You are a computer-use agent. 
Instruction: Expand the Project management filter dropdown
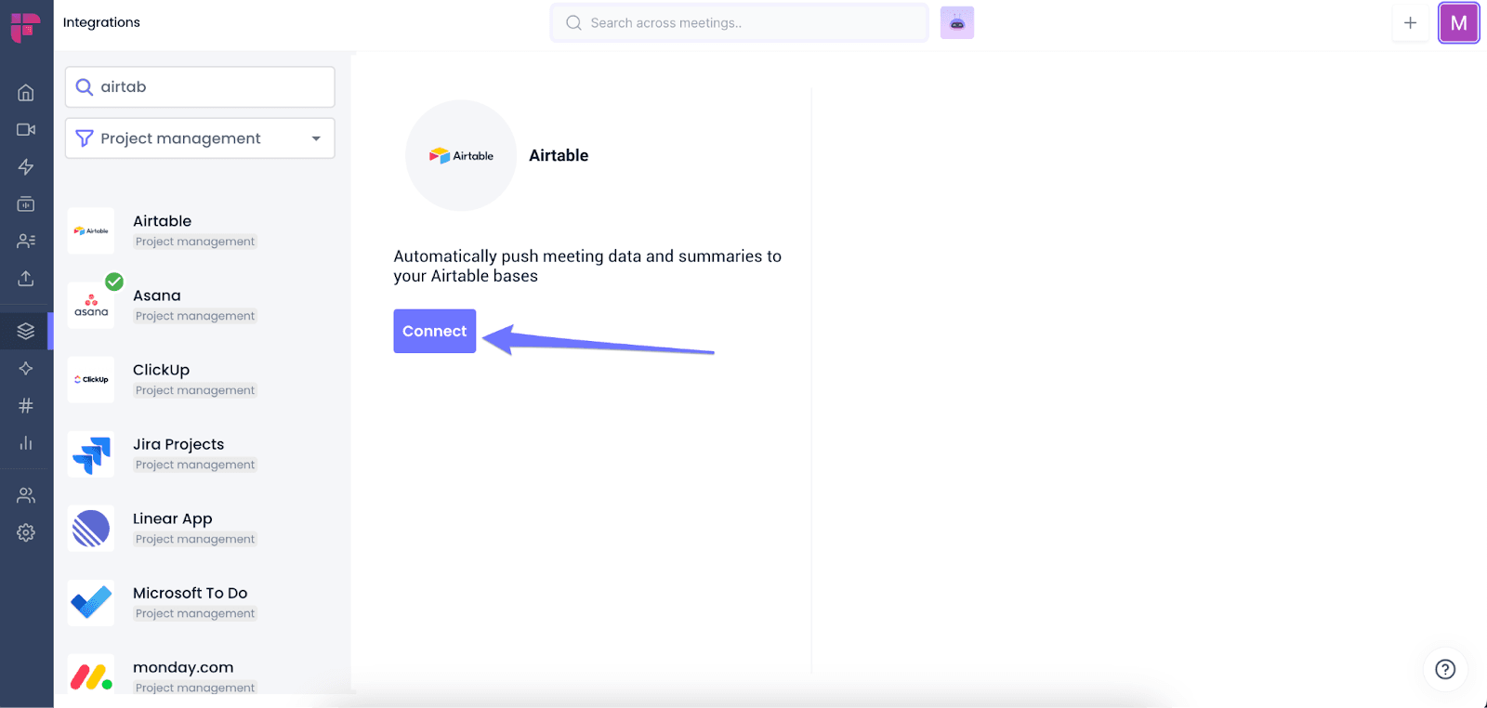click(200, 138)
